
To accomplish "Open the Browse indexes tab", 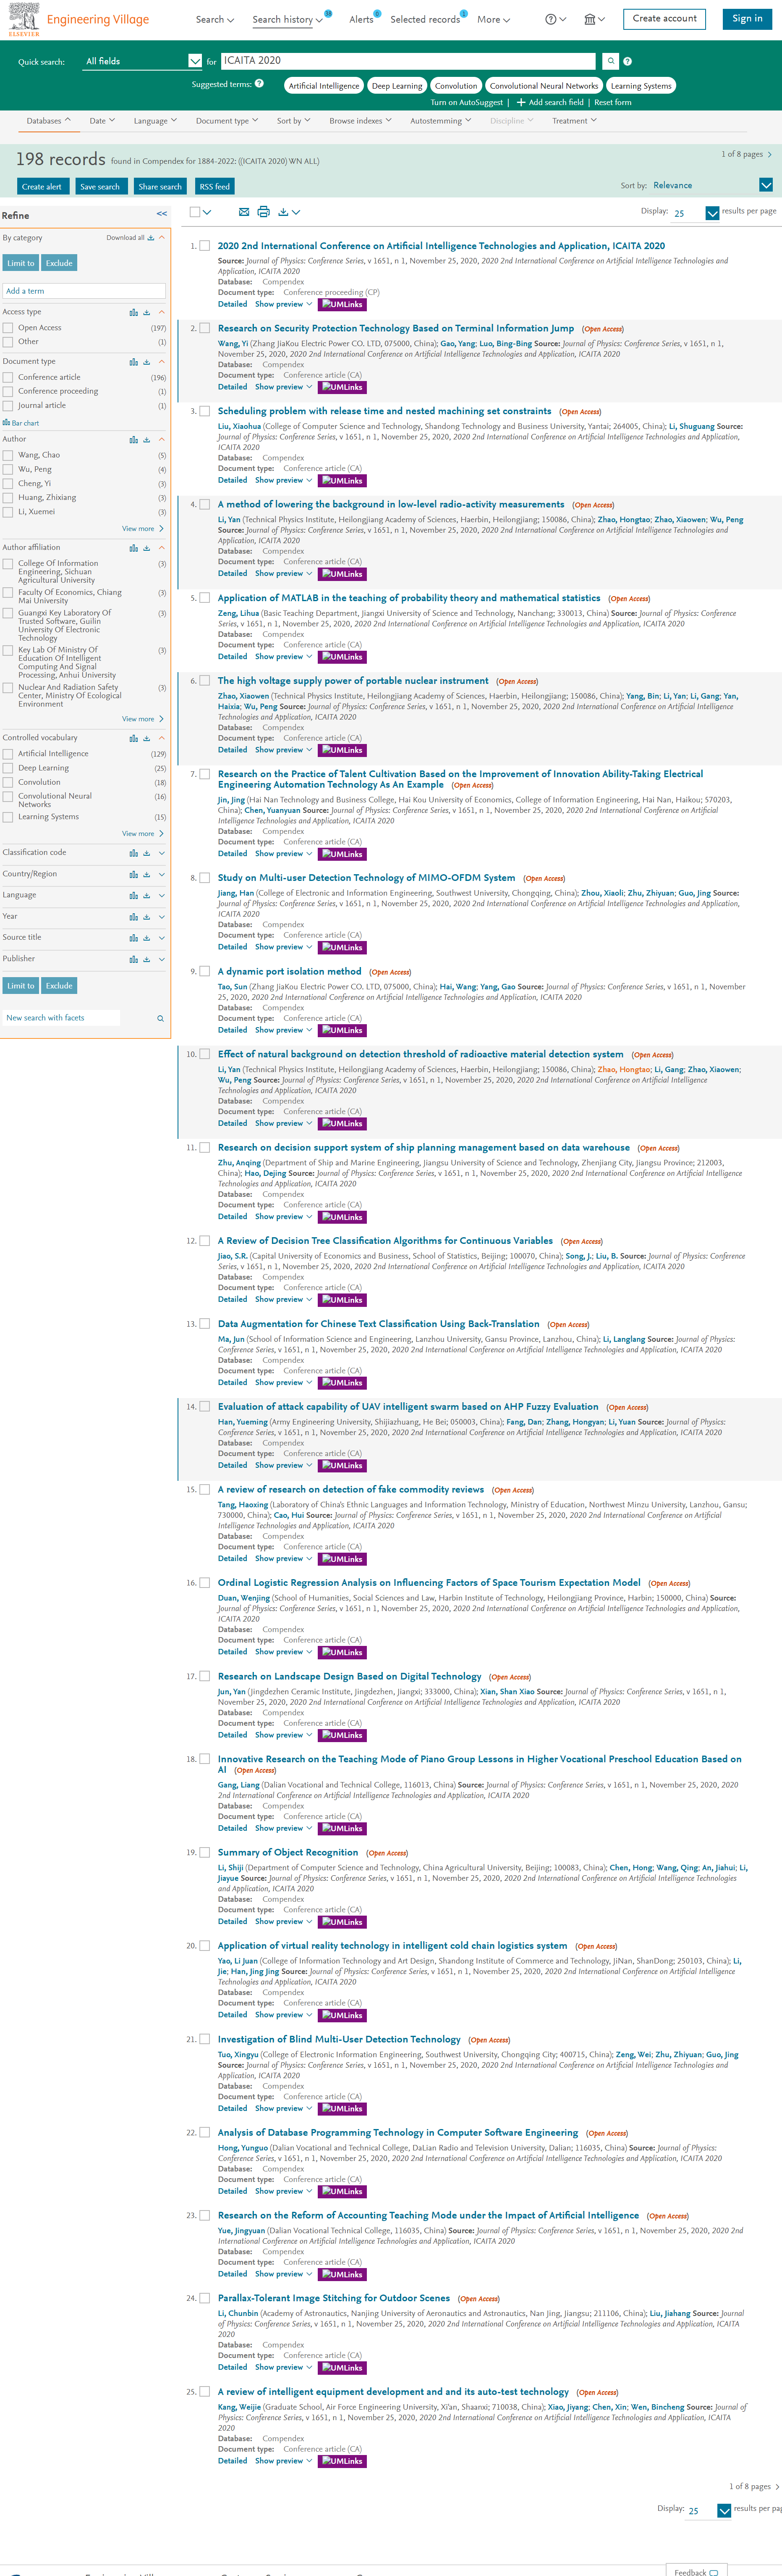I will [360, 121].
